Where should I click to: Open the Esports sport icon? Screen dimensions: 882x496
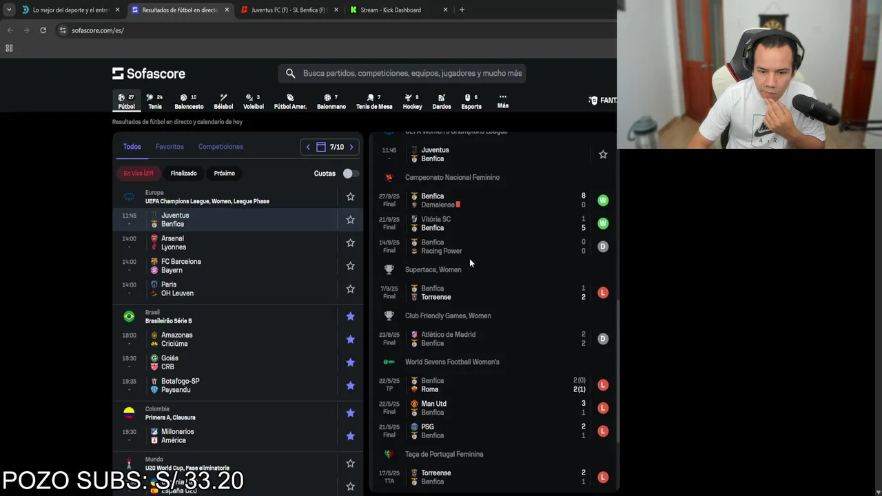click(x=471, y=101)
